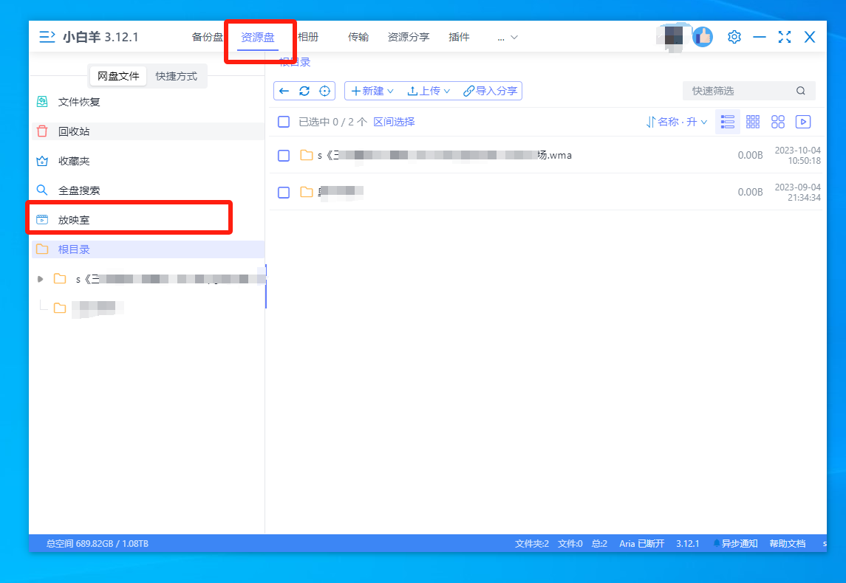Select the 网盘文件 tab
This screenshot has height=583, width=846.
118,76
